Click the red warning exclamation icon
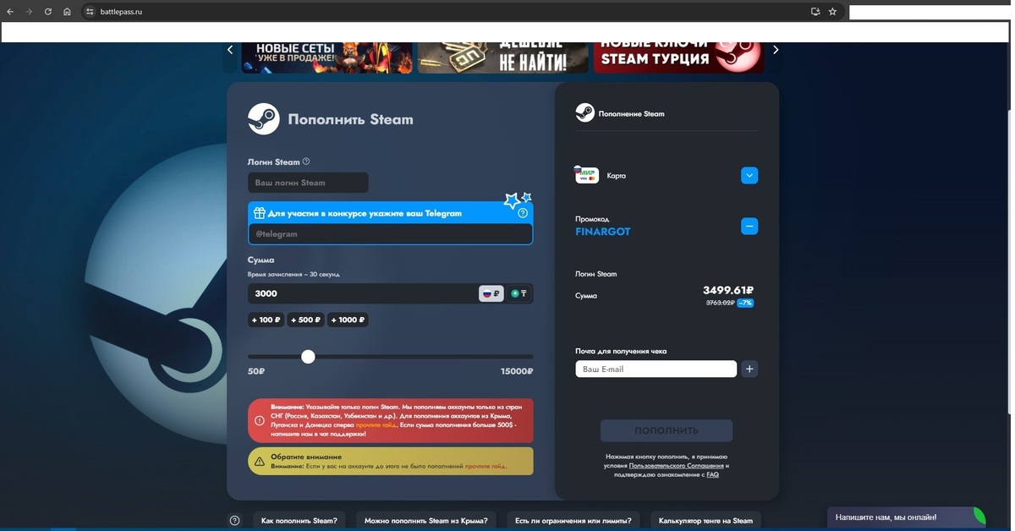Viewport: 1015px width, 531px height. point(260,420)
